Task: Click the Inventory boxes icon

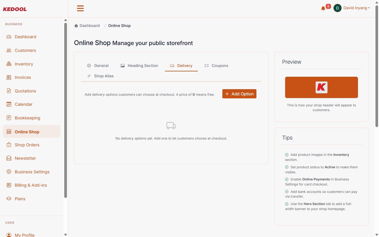Action: 9,64
